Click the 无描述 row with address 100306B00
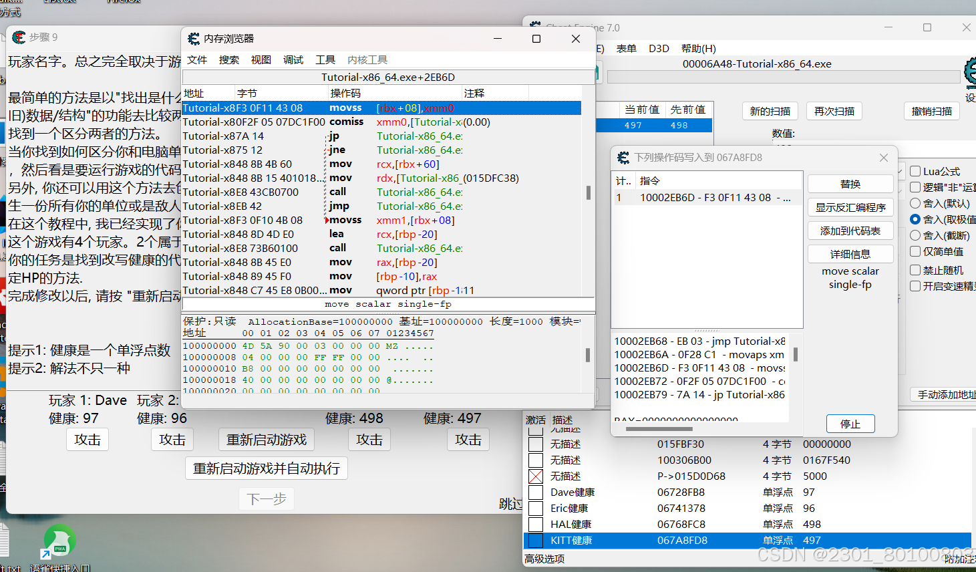 [748, 460]
